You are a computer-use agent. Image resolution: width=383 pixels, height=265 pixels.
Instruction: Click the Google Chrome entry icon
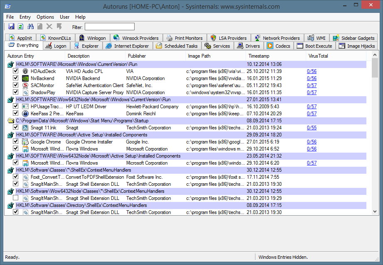click(x=25, y=142)
